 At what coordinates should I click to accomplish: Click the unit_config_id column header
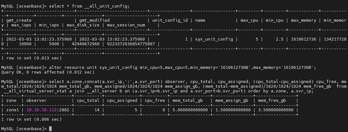[x=170, y=20]
